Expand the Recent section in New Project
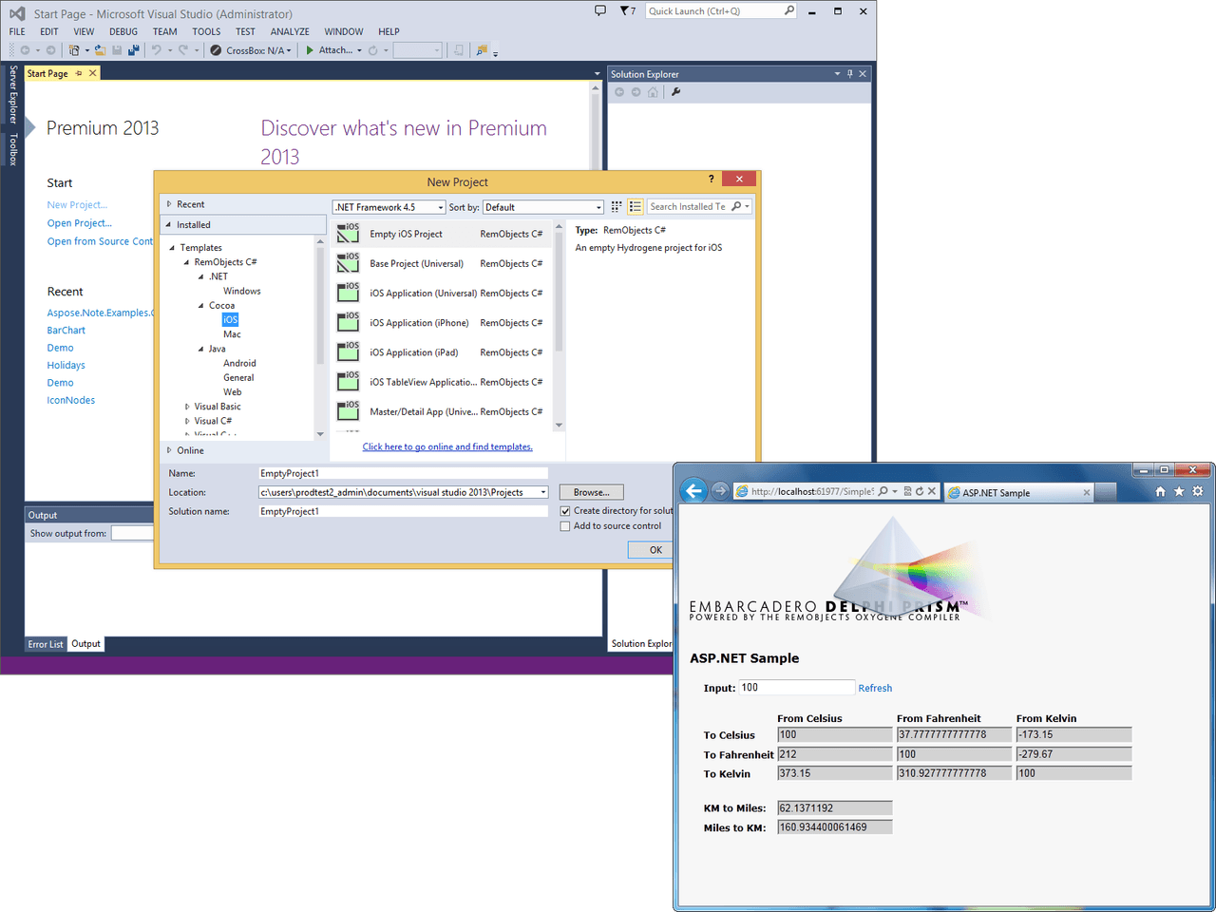This screenshot has height=912, width=1216. [x=169, y=204]
